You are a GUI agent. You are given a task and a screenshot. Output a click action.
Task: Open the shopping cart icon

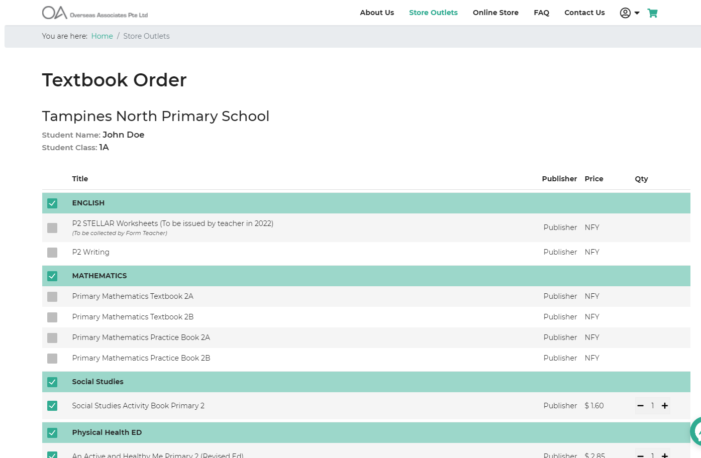pos(652,13)
